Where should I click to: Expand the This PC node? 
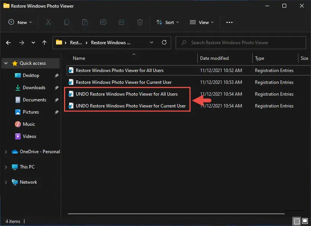point(6,167)
